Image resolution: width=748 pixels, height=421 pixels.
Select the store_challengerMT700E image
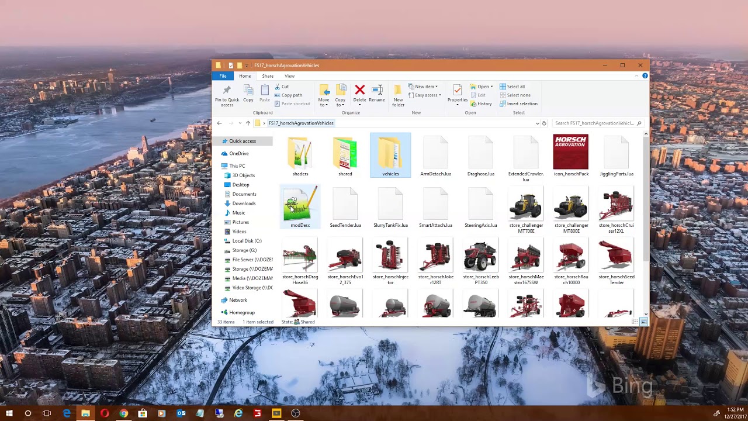click(x=526, y=210)
